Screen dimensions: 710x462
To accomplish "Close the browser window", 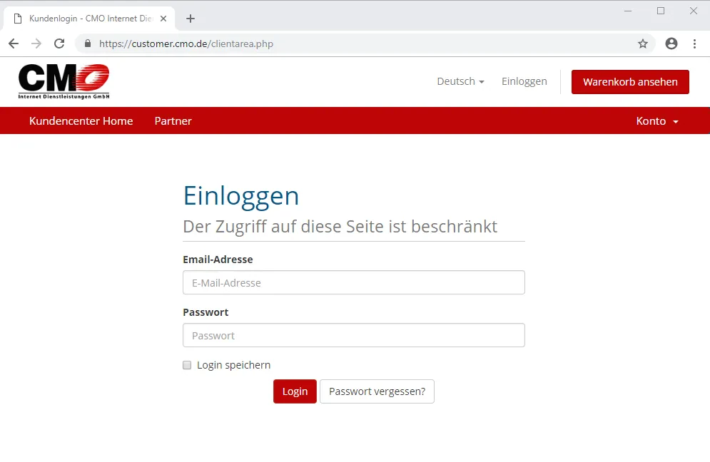I will click(694, 11).
